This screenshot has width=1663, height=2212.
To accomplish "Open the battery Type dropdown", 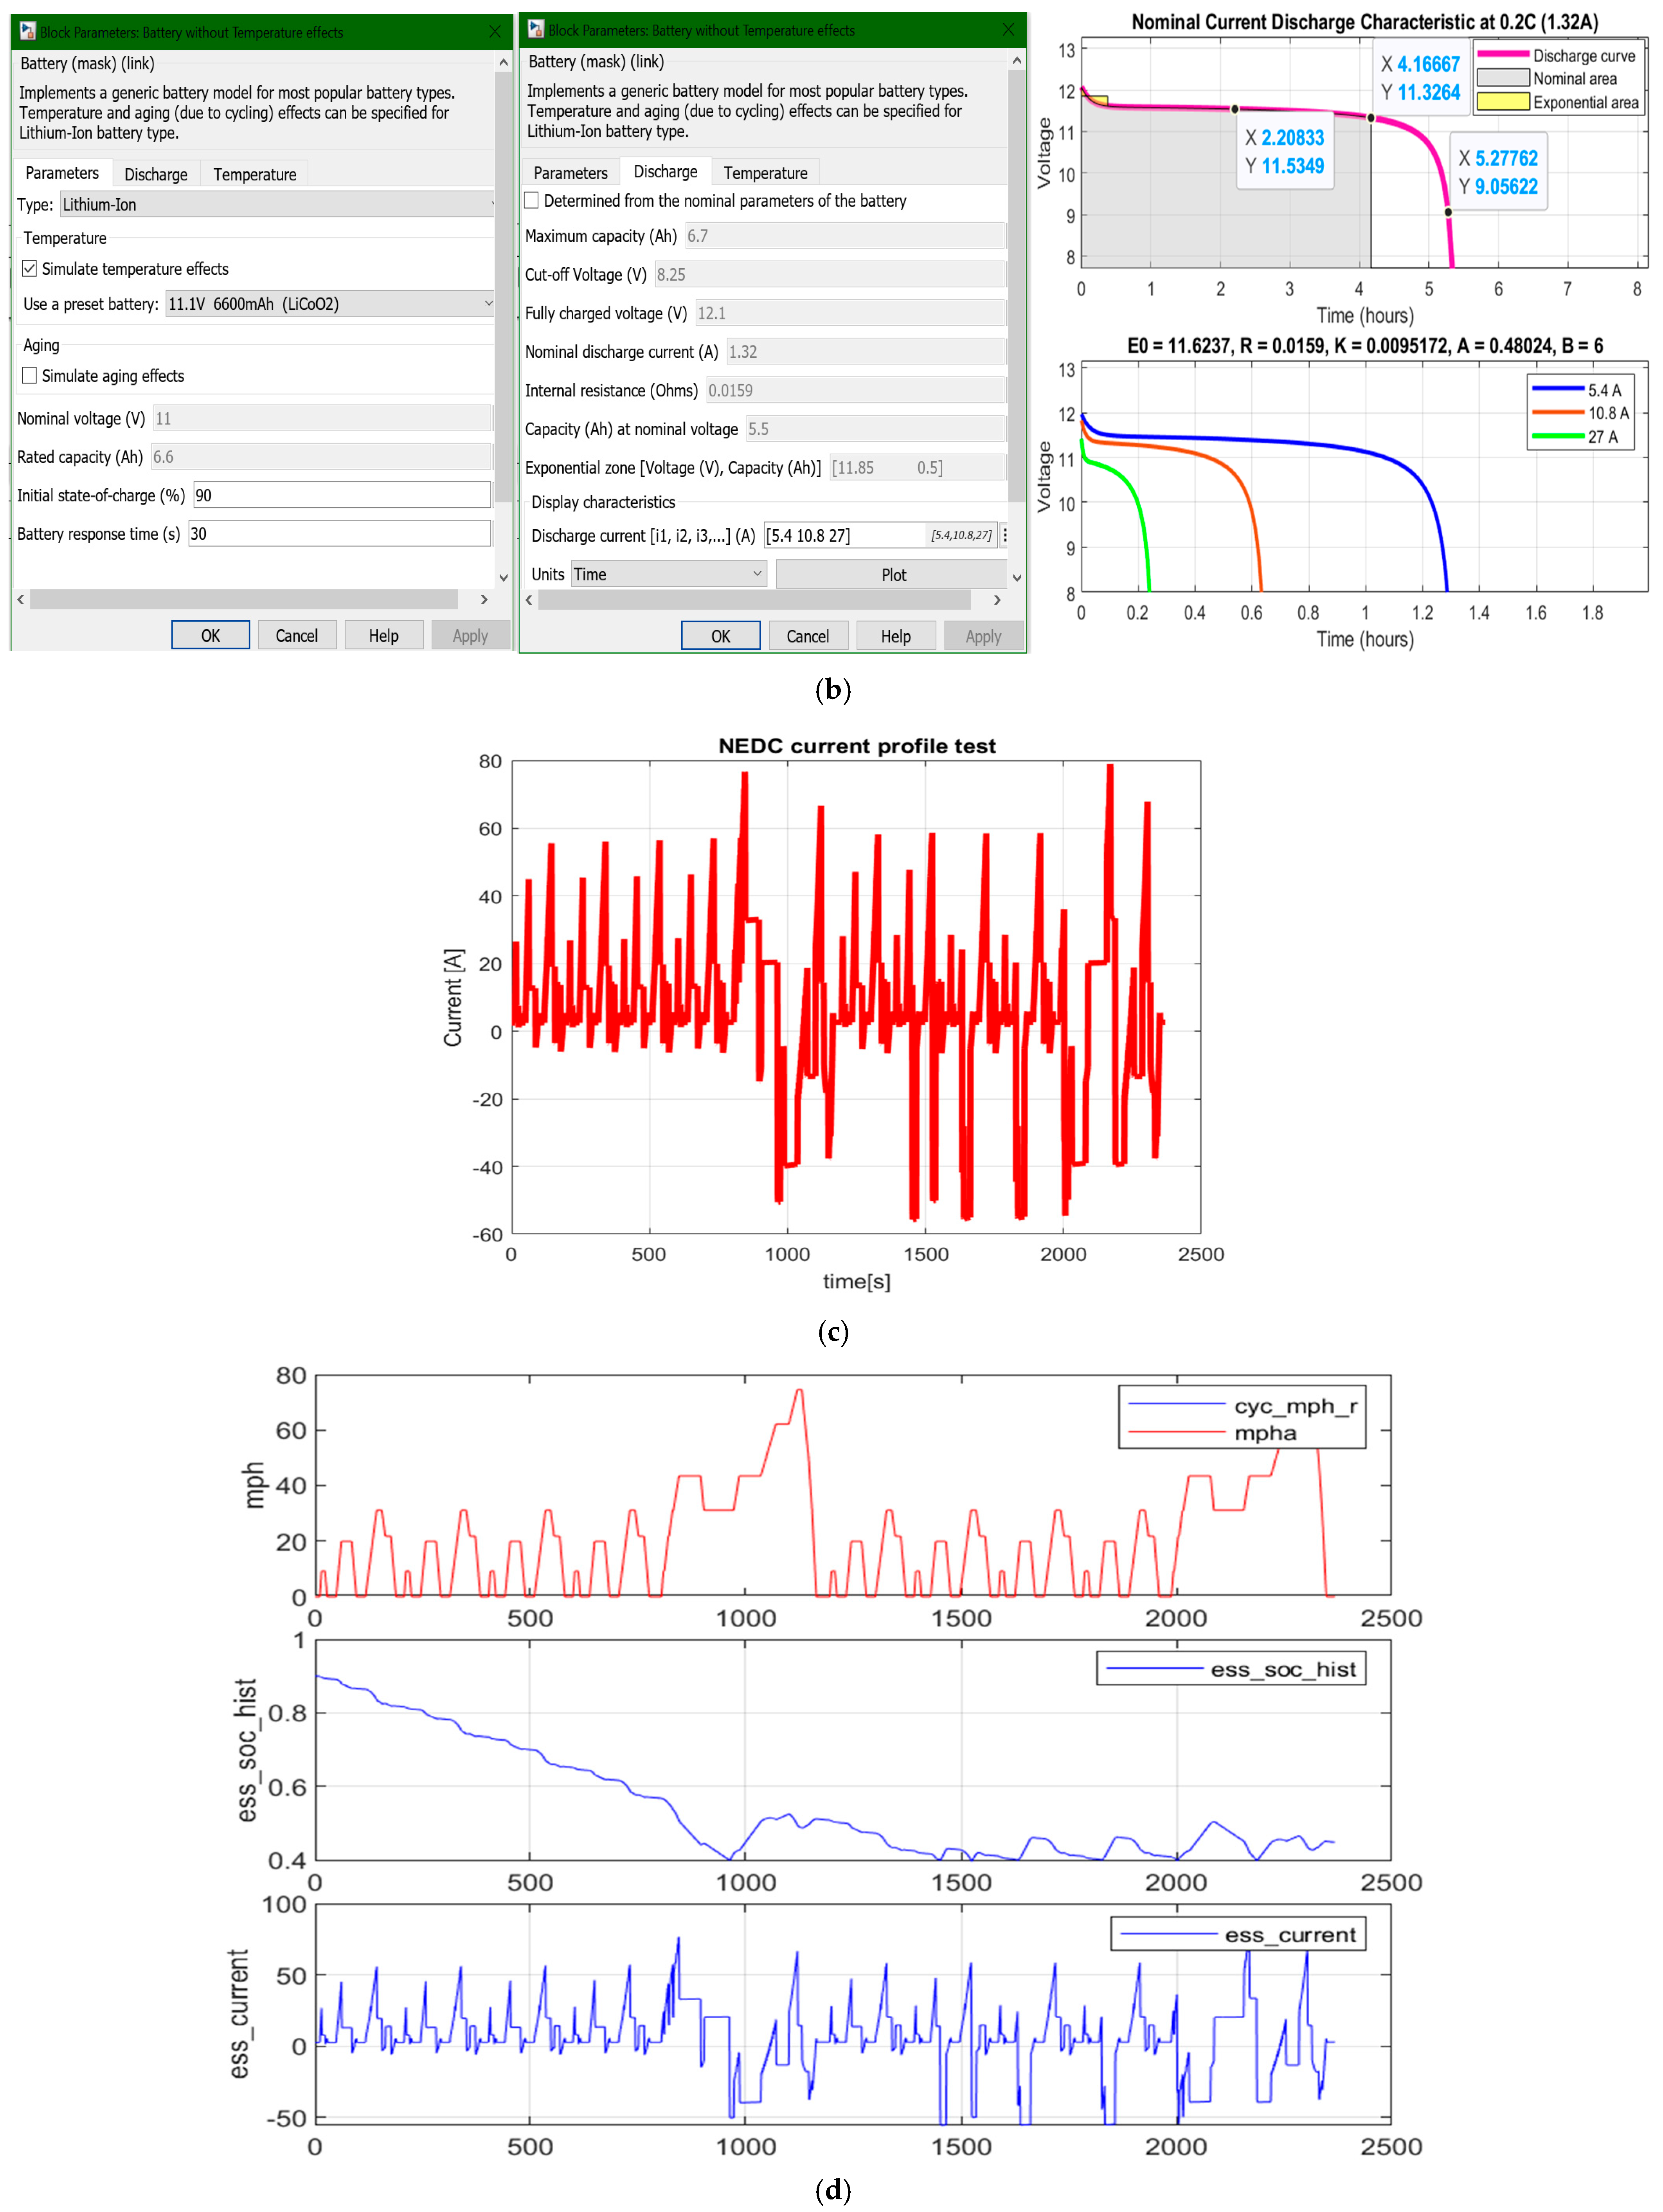I will coord(276,204).
